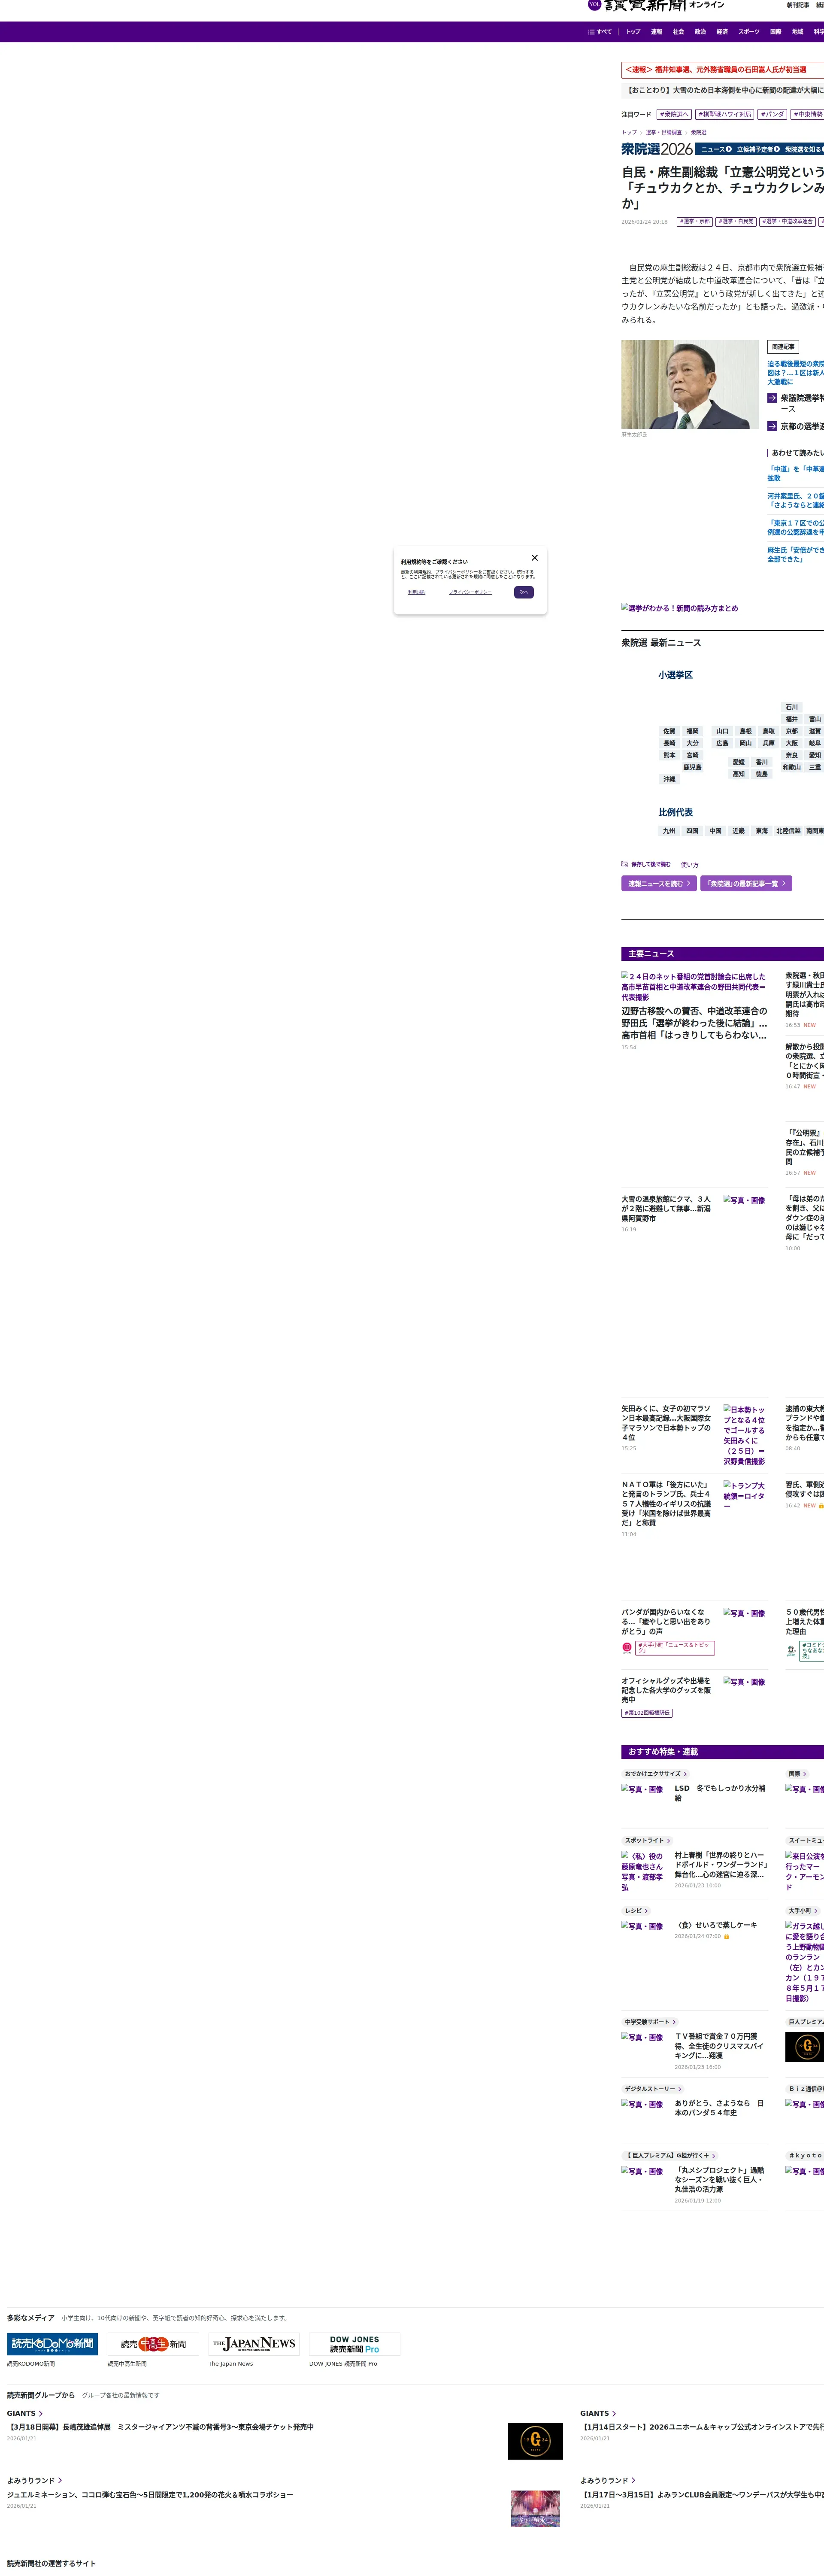The width and height of the screenshot is (824, 2576).
Task: Expand the スポットライト section chevron
Action: pos(668,1840)
